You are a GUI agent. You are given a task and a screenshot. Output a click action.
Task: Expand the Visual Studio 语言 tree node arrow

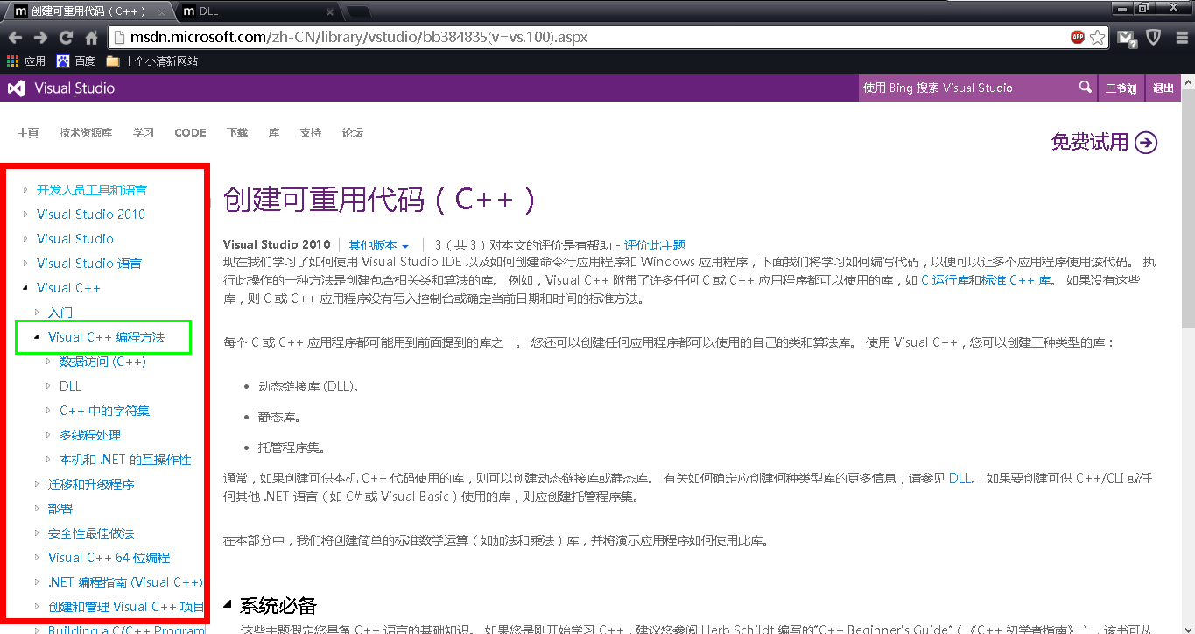[x=25, y=264]
